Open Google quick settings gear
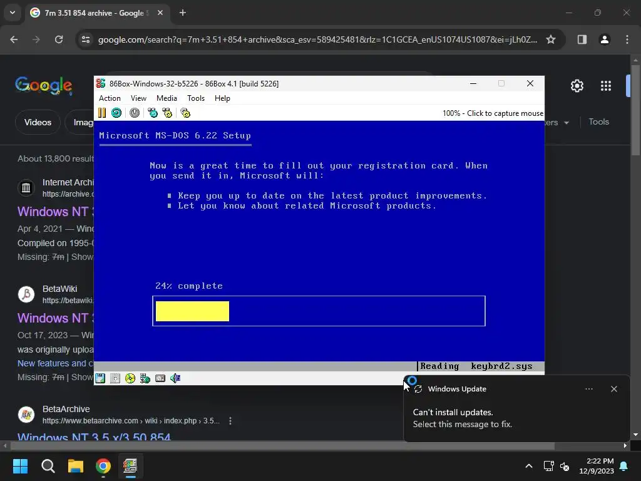 point(577,86)
